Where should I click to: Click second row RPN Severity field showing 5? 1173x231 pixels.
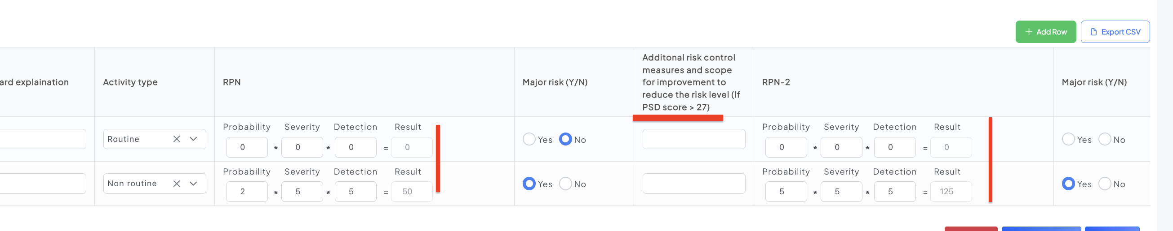302,192
